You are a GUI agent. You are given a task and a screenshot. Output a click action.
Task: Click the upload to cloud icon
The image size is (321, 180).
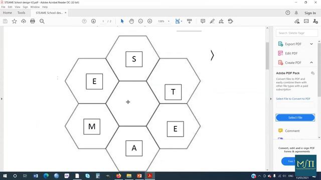24,21
